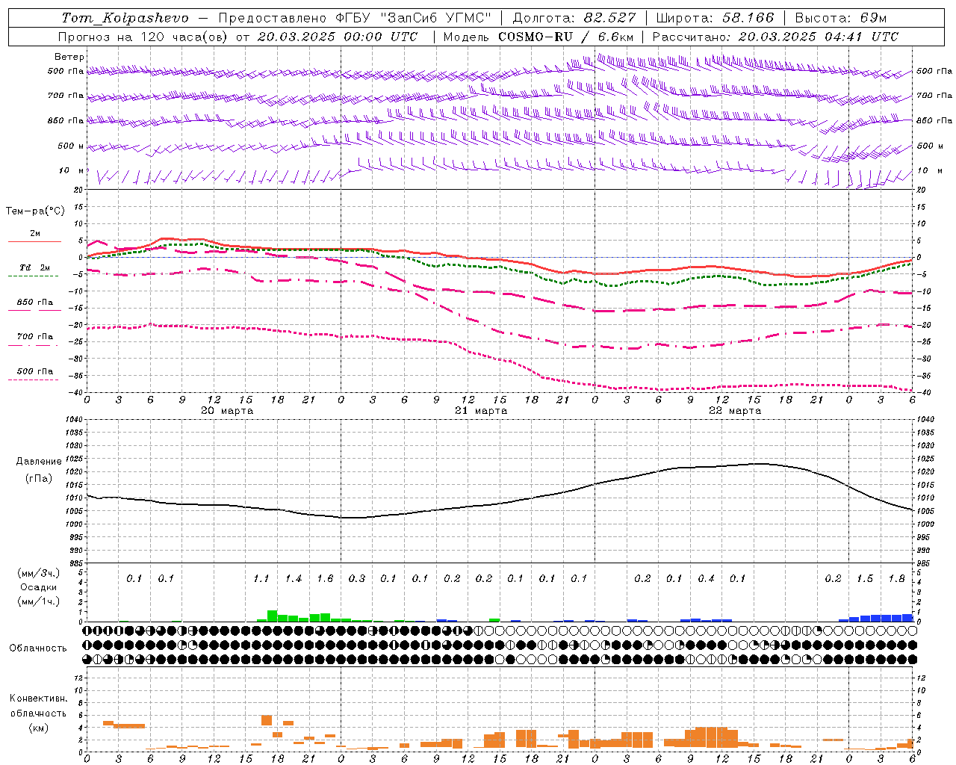Screen dimensions: 956x765
Task: Click the '1.8' precipitation amount
Action: 896,579
